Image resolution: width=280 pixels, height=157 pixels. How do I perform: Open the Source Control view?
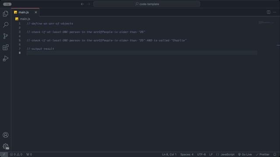coord(6,36)
